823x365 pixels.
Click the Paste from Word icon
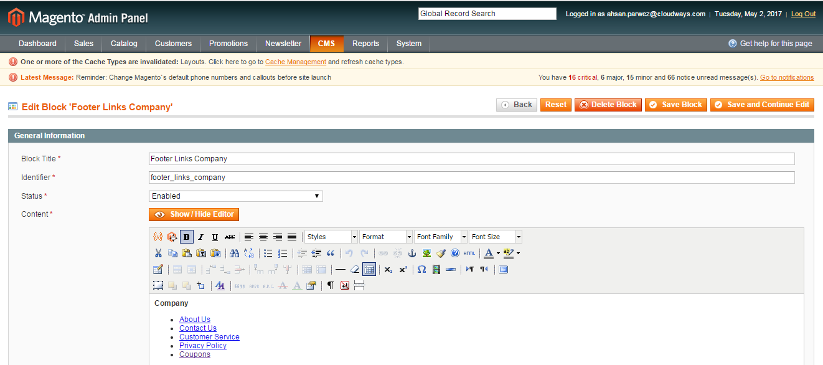(215, 253)
